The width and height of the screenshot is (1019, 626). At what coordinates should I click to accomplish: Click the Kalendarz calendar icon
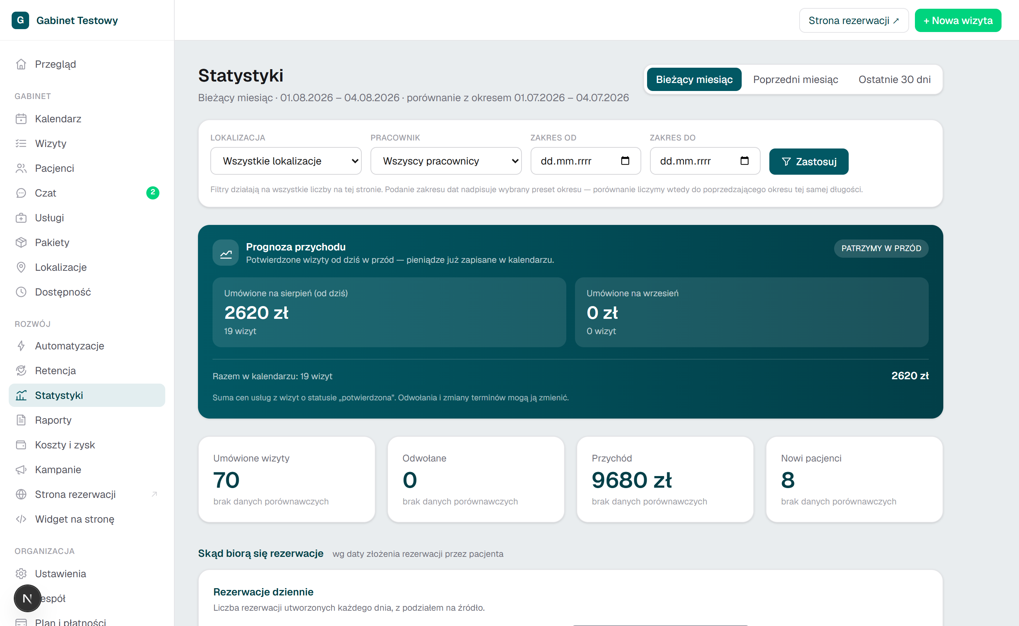(x=21, y=119)
